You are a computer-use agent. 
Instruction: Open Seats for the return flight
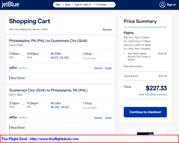[x=108, y=118]
